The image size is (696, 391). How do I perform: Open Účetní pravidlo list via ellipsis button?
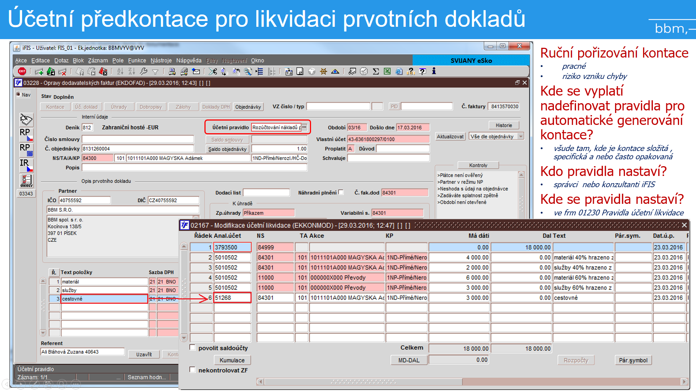(x=304, y=127)
